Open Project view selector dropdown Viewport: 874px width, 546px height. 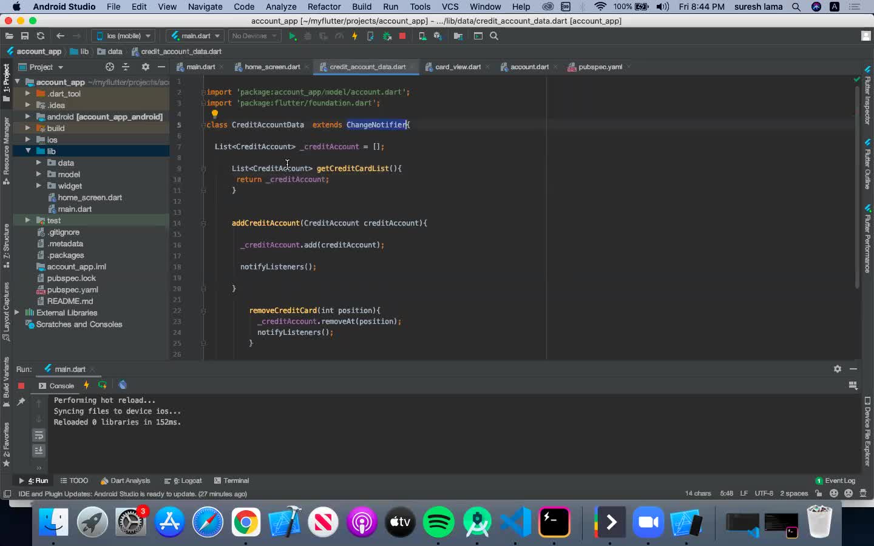[x=41, y=67]
